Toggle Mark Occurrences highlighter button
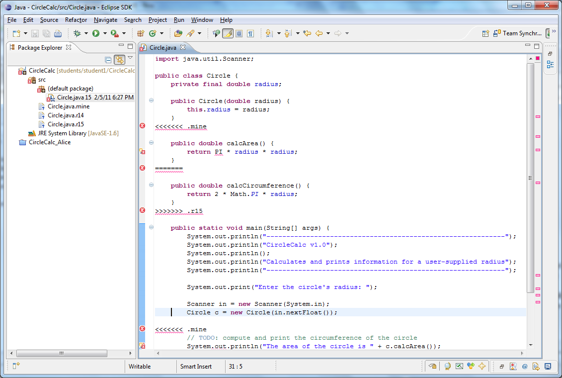 [228, 33]
